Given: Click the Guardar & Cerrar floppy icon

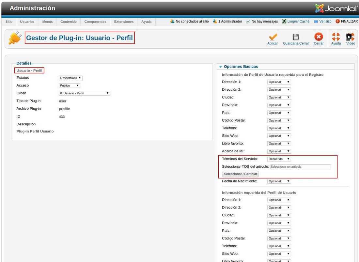Looking at the screenshot, I should [296, 37].
